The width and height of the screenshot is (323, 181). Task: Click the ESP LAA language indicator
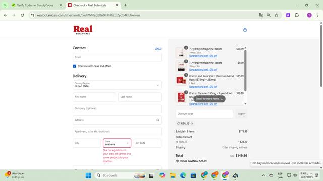(x=280, y=175)
